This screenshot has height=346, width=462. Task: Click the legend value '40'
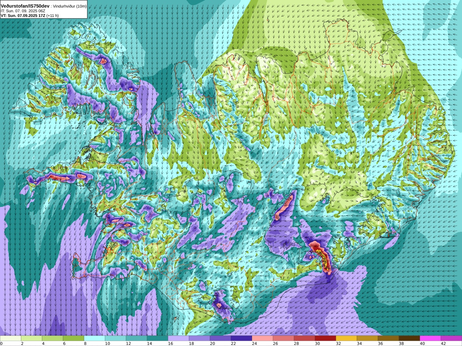click(x=422, y=344)
